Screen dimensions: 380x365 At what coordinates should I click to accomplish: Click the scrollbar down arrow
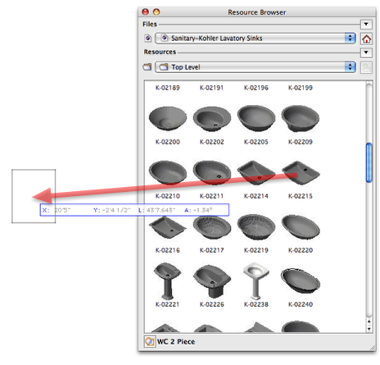point(369,329)
